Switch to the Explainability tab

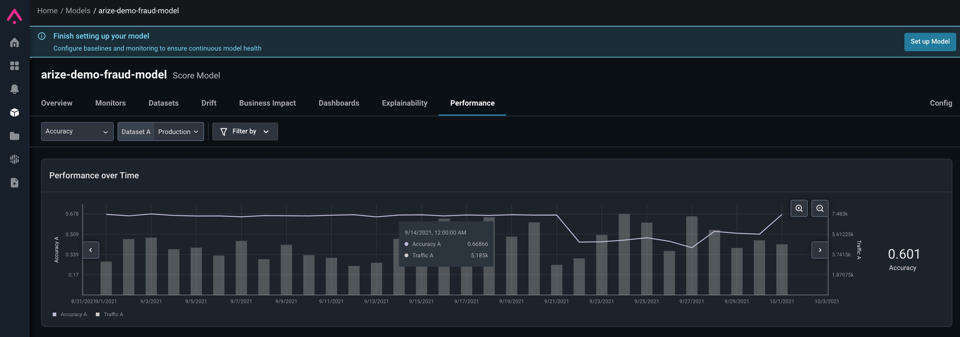[x=405, y=103]
